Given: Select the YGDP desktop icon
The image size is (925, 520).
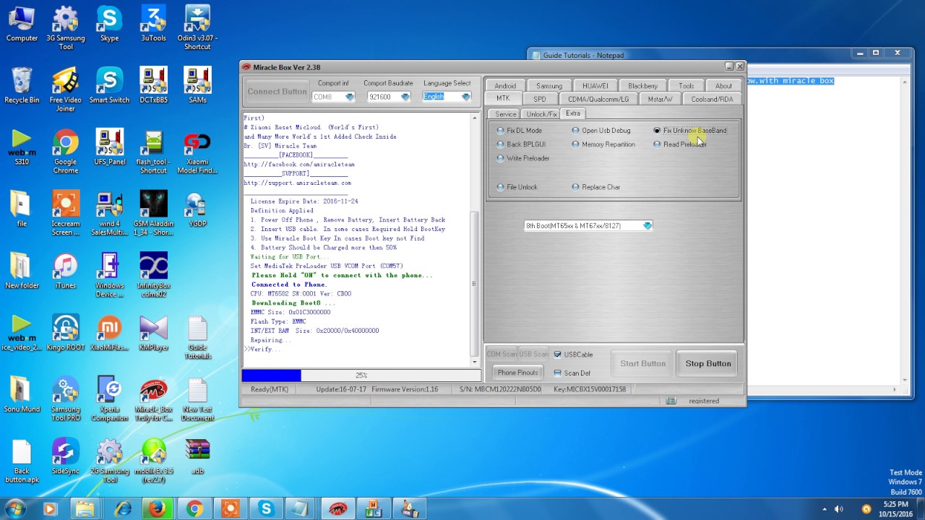Looking at the screenshot, I should (x=197, y=209).
